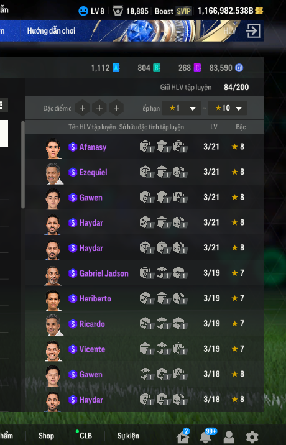286x445 pixels.
Task: Click the blue smiley level icon
Action: tap(83, 11)
